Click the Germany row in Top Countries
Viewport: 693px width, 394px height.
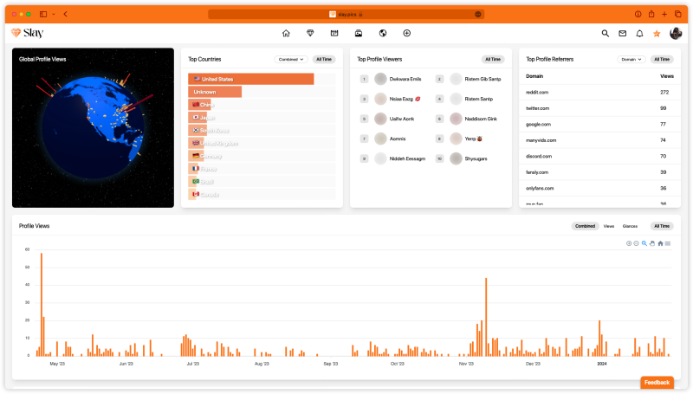(x=262, y=156)
